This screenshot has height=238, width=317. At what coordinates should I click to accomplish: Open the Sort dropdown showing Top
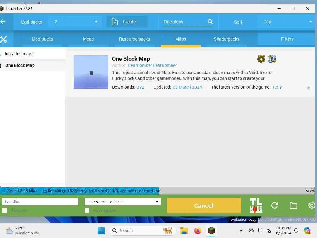pos(286,22)
